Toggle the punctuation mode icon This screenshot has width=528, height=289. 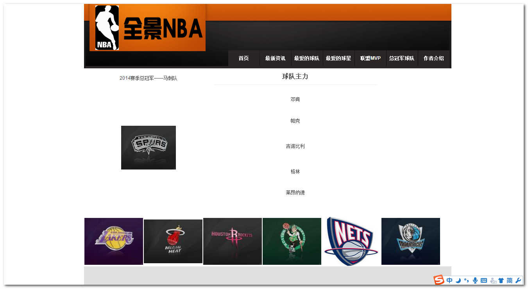466,280
